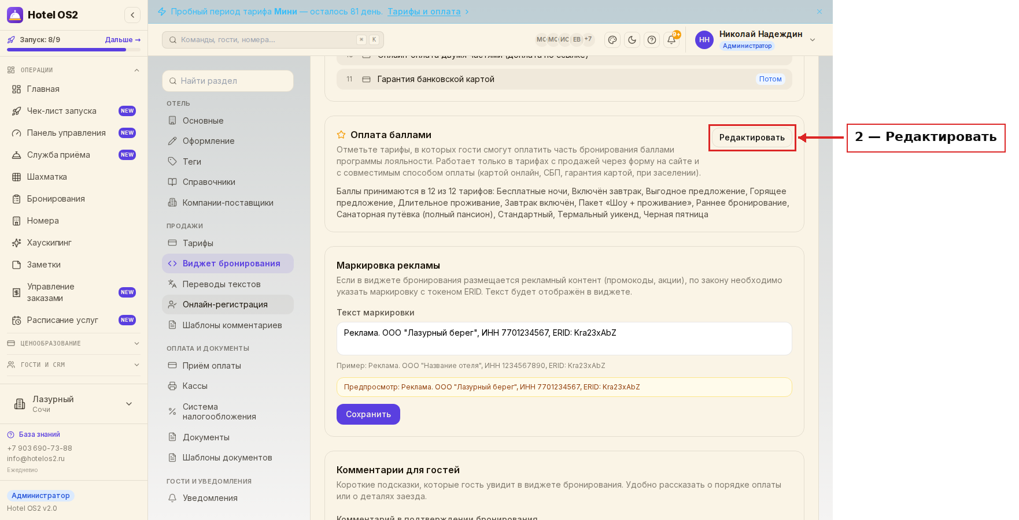Open Оформление settings

[x=228, y=141]
